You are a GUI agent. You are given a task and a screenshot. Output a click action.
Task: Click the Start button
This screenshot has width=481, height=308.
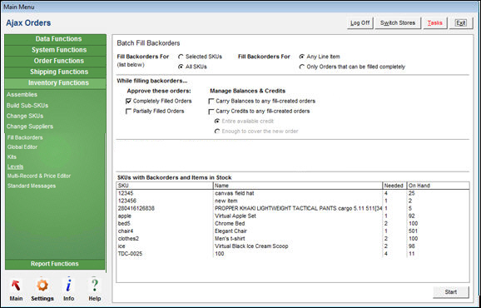pyautogui.click(x=451, y=292)
